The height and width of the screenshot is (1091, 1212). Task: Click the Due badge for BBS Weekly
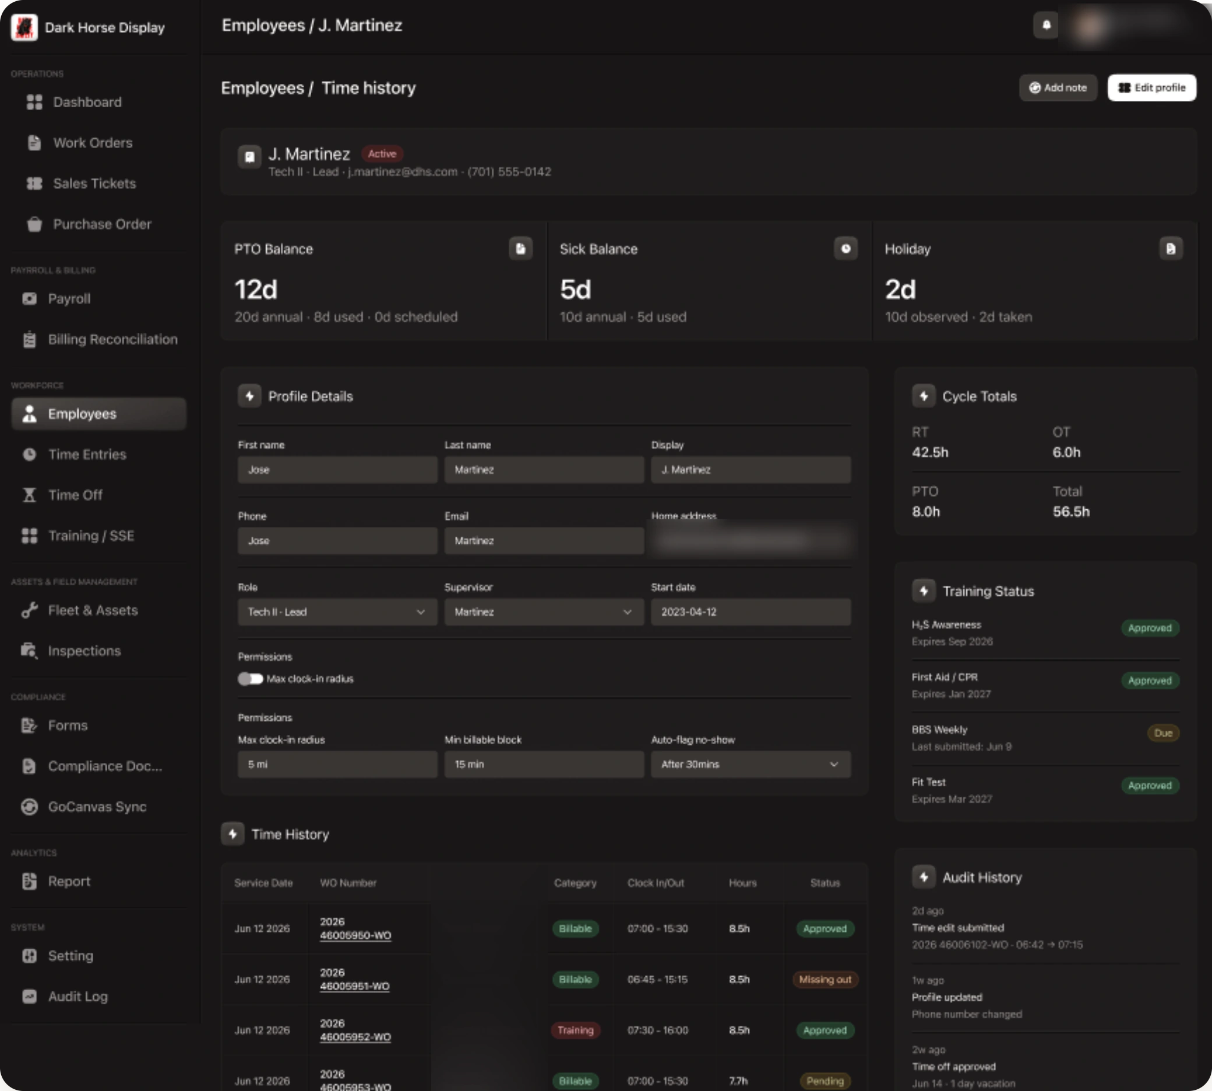1164,733
